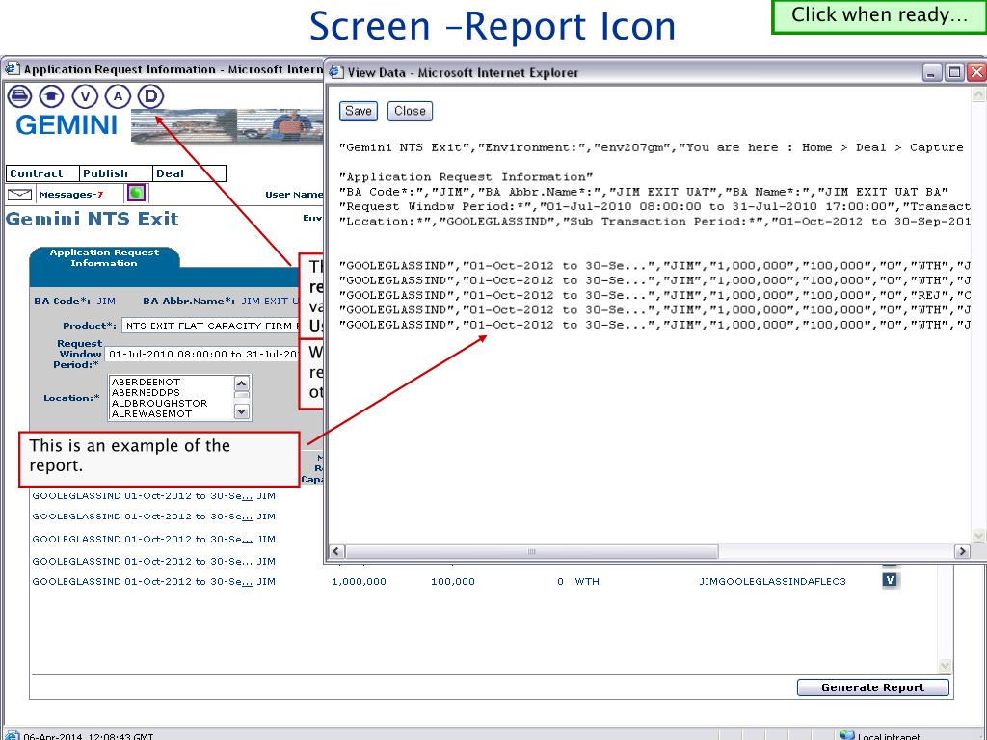Click the WTH status in the last row
987x740 pixels.
[587, 581]
